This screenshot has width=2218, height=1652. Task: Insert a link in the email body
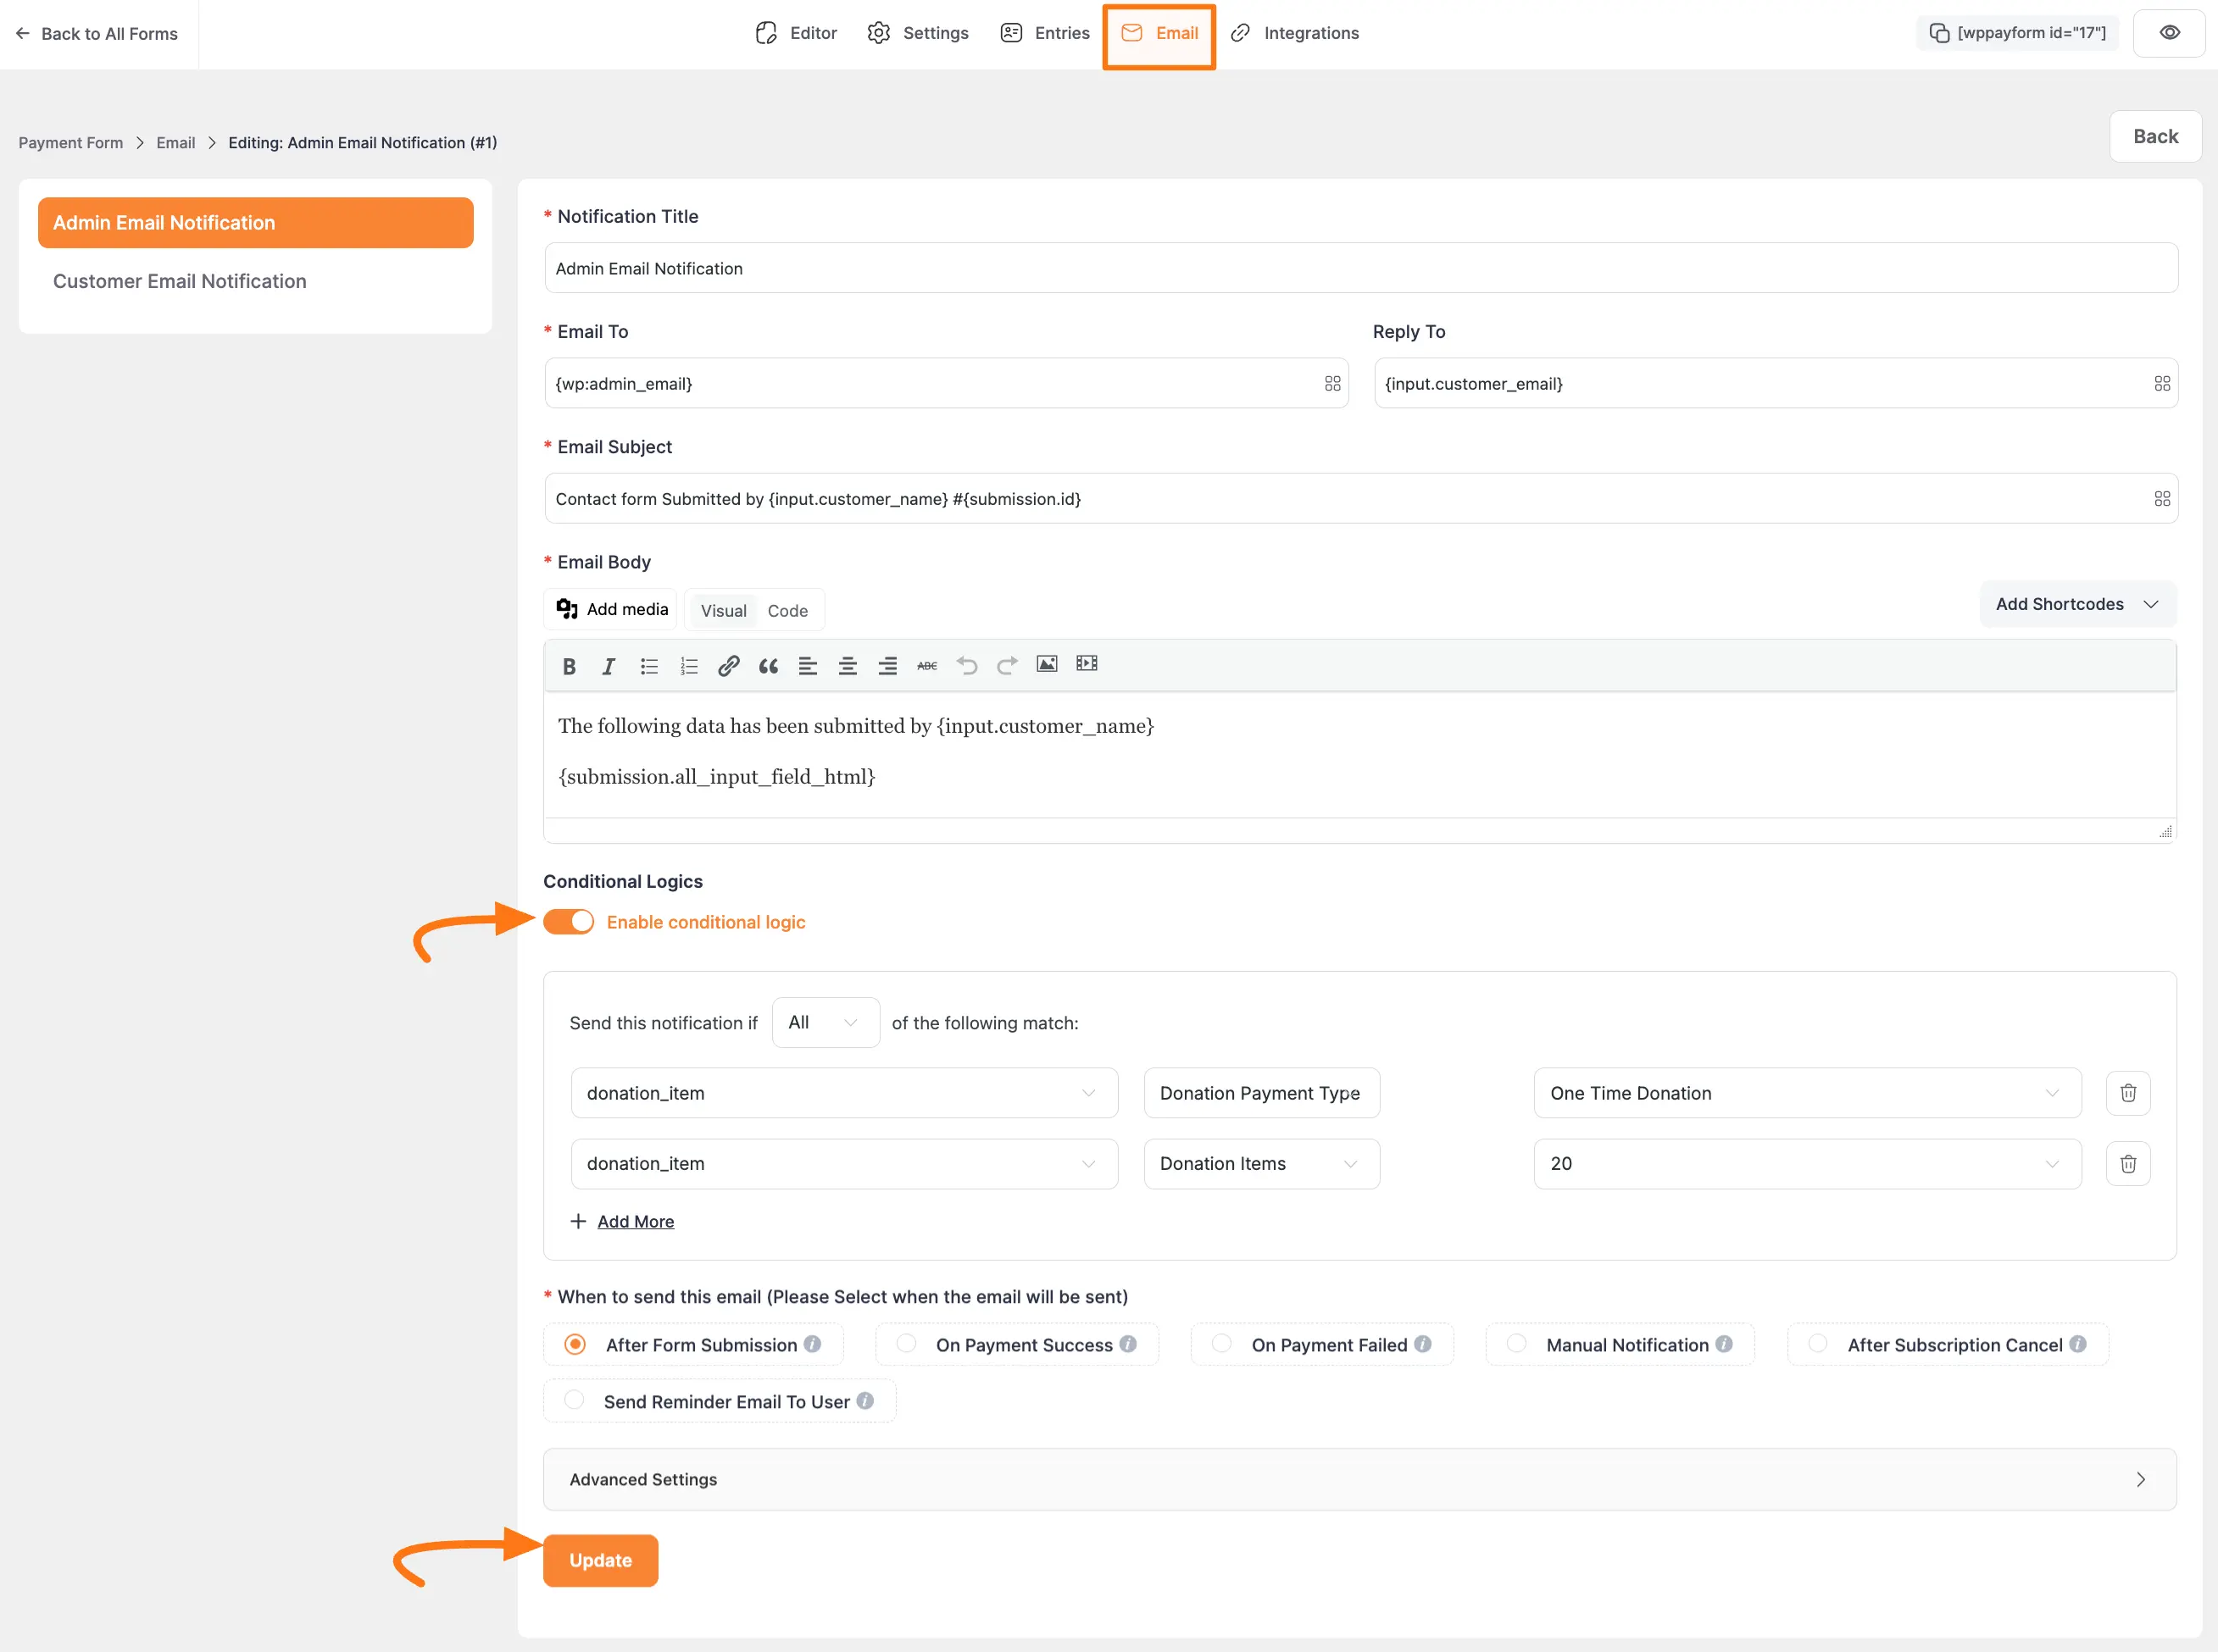tap(728, 665)
